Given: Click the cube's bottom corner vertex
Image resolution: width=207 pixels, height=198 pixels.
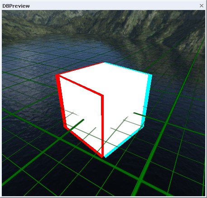Looking at the screenshot, I should (x=103, y=157).
